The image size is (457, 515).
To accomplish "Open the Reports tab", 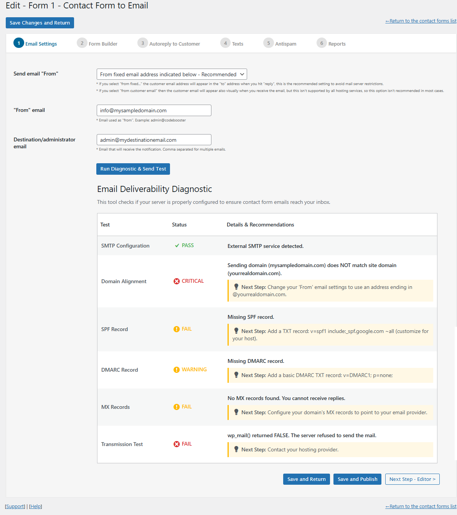I will click(x=331, y=44).
